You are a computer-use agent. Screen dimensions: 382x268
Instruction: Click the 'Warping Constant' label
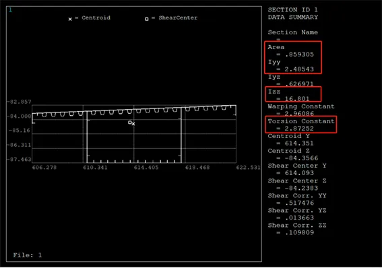click(301, 106)
